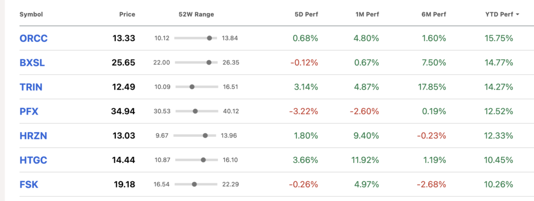
Task: Open the HTGC ticker link
Action: [33, 160]
